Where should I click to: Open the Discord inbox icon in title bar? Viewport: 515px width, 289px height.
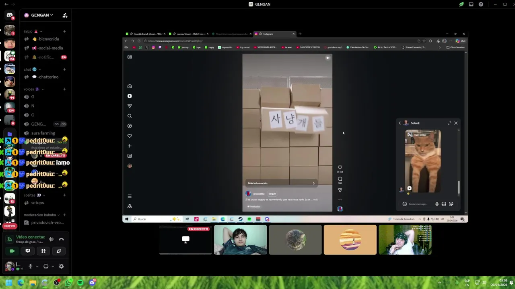471,4
